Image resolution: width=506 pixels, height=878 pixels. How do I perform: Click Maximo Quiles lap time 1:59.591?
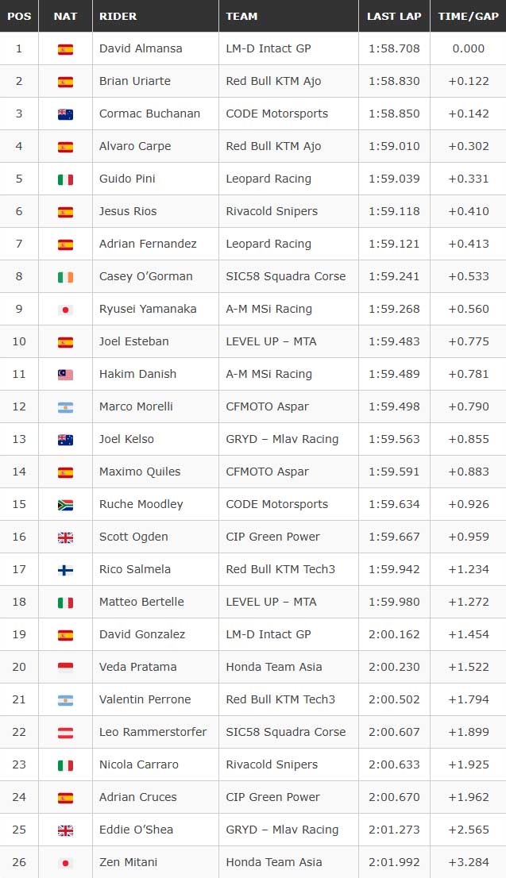(394, 472)
